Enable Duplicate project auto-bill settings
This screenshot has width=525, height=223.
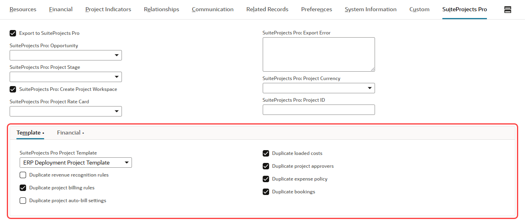(x=23, y=201)
